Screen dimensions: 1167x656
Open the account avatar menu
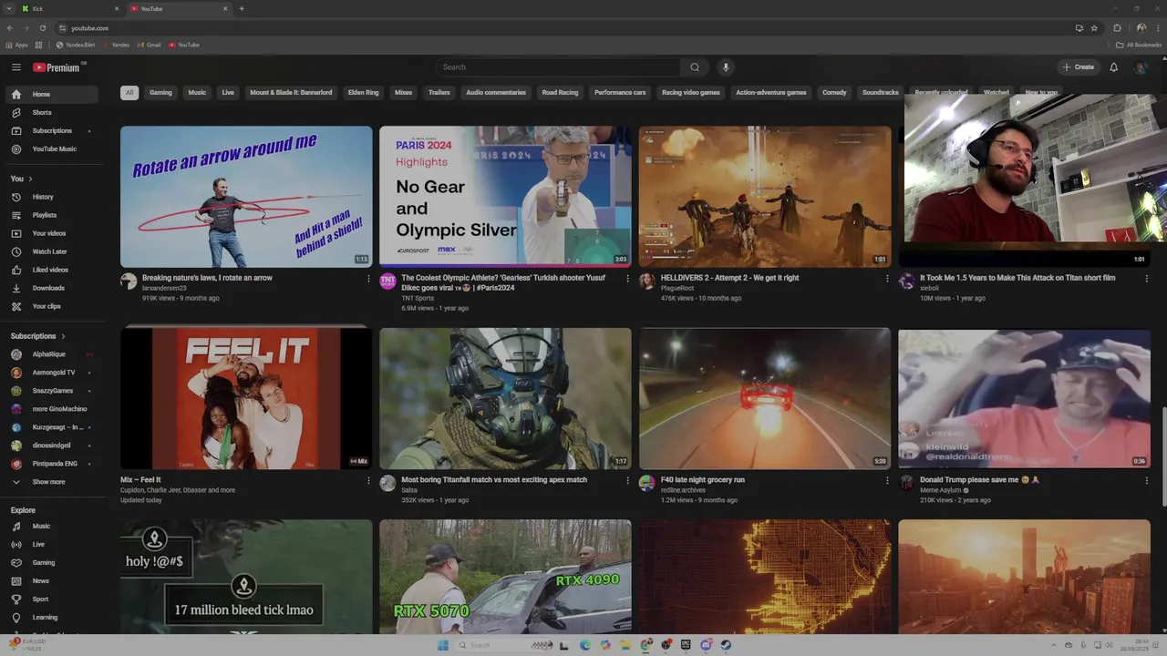pyautogui.click(x=1141, y=67)
